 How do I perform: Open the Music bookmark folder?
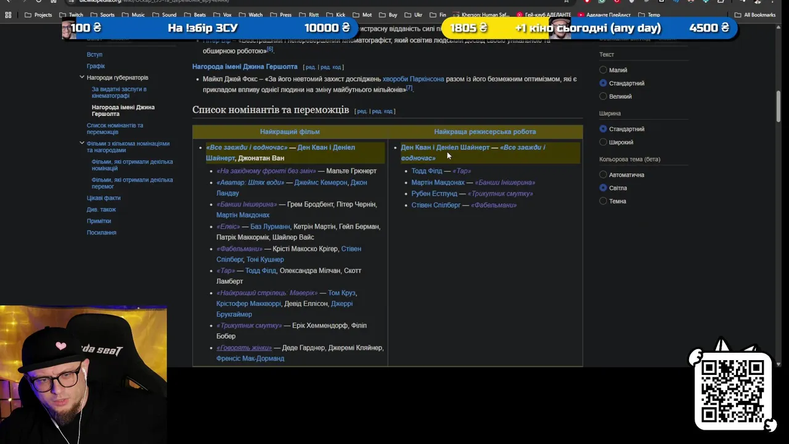133,15
